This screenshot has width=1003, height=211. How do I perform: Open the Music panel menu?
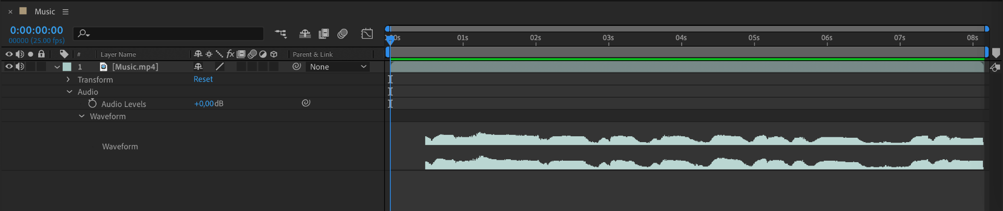pos(66,12)
